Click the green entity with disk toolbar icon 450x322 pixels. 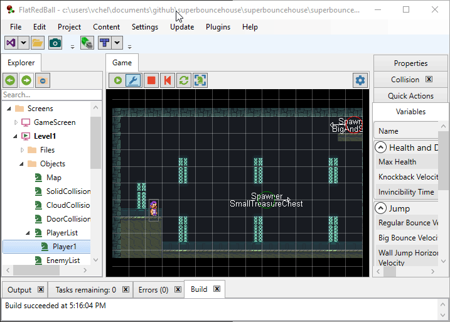87,43
